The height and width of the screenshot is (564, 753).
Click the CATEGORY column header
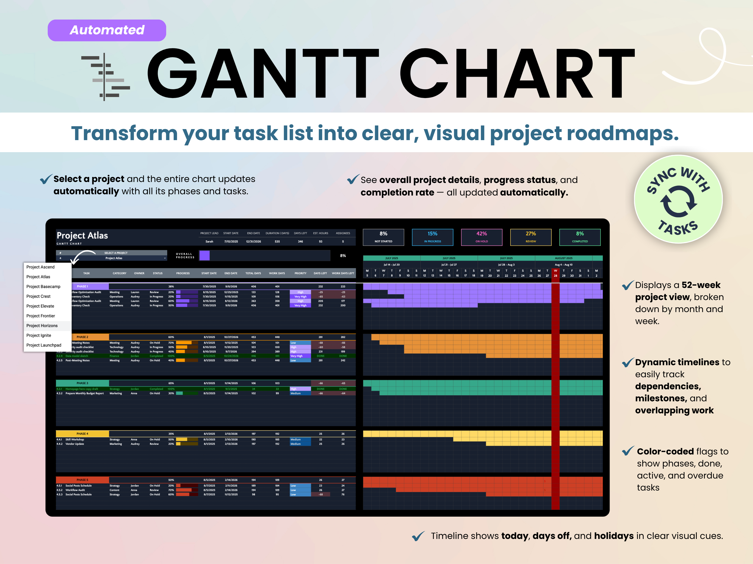click(x=119, y=273)
